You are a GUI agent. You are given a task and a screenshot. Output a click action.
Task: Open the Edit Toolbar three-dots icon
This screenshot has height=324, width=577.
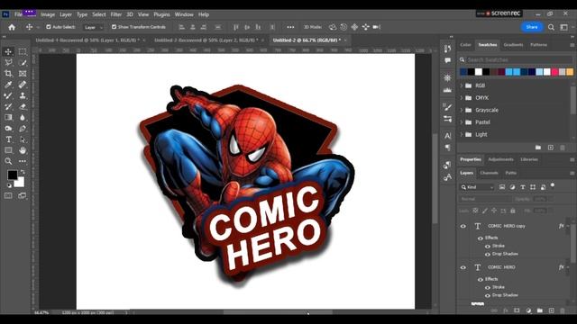tap(23, 161)
